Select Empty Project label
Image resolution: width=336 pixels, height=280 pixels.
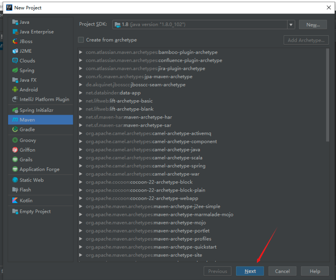(x=35, y=212)
